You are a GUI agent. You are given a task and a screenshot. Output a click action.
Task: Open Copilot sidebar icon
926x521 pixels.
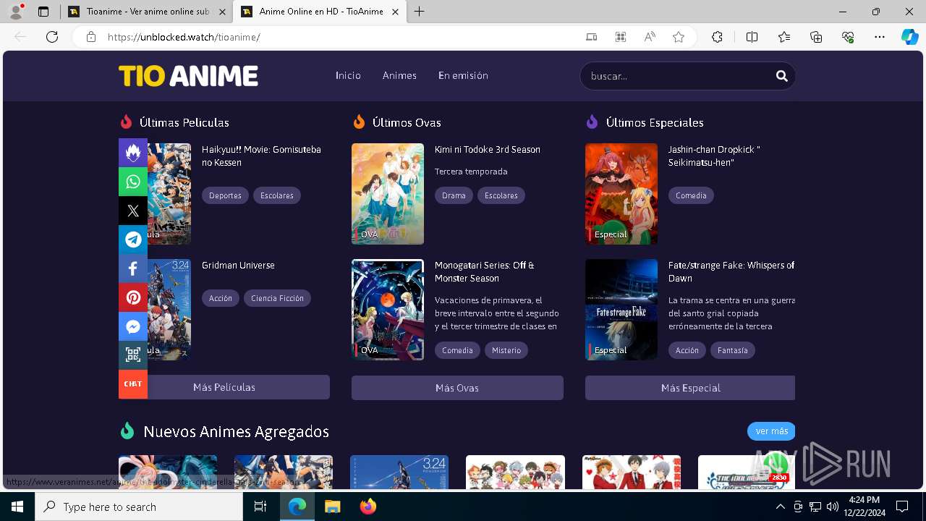coord(909,37)
